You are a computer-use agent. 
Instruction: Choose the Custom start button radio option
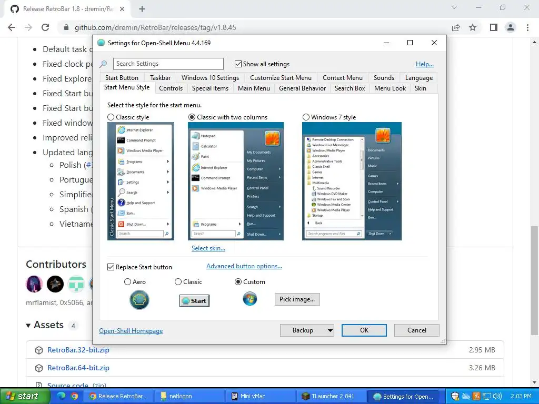pos(238,282)
